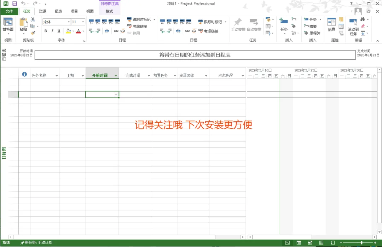Switch to Team Planner view in status bar
This screenshot has height=247, width=382.
[310, 243]
